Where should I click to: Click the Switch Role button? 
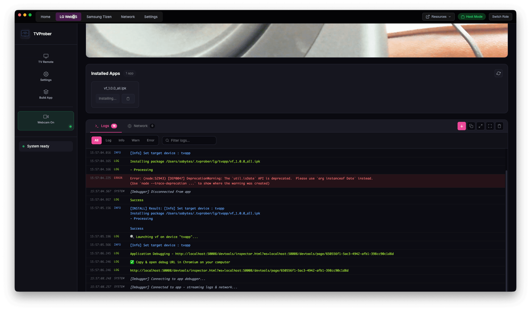[x=500, y=16]
